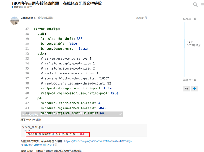Click the rocksdb.defaultcf.block-cache-size code line
This screenshot has width=204, height=152.
[x=56, y=134]
